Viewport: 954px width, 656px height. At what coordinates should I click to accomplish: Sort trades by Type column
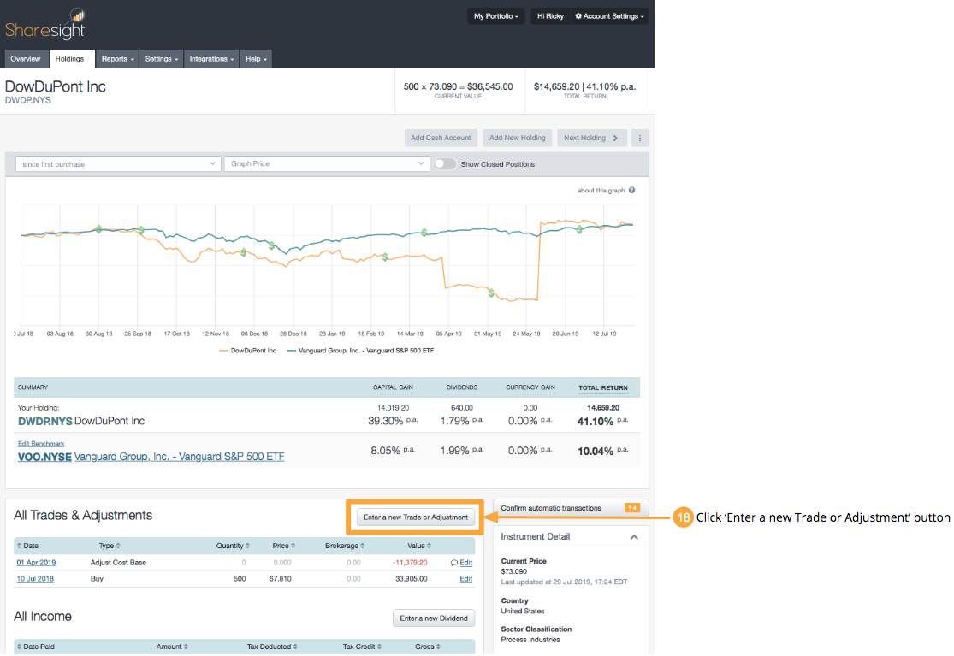110,546
